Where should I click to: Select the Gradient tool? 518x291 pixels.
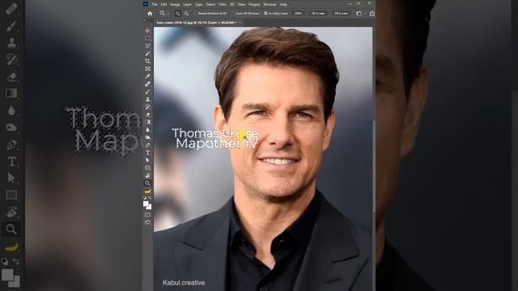(147, 122)
